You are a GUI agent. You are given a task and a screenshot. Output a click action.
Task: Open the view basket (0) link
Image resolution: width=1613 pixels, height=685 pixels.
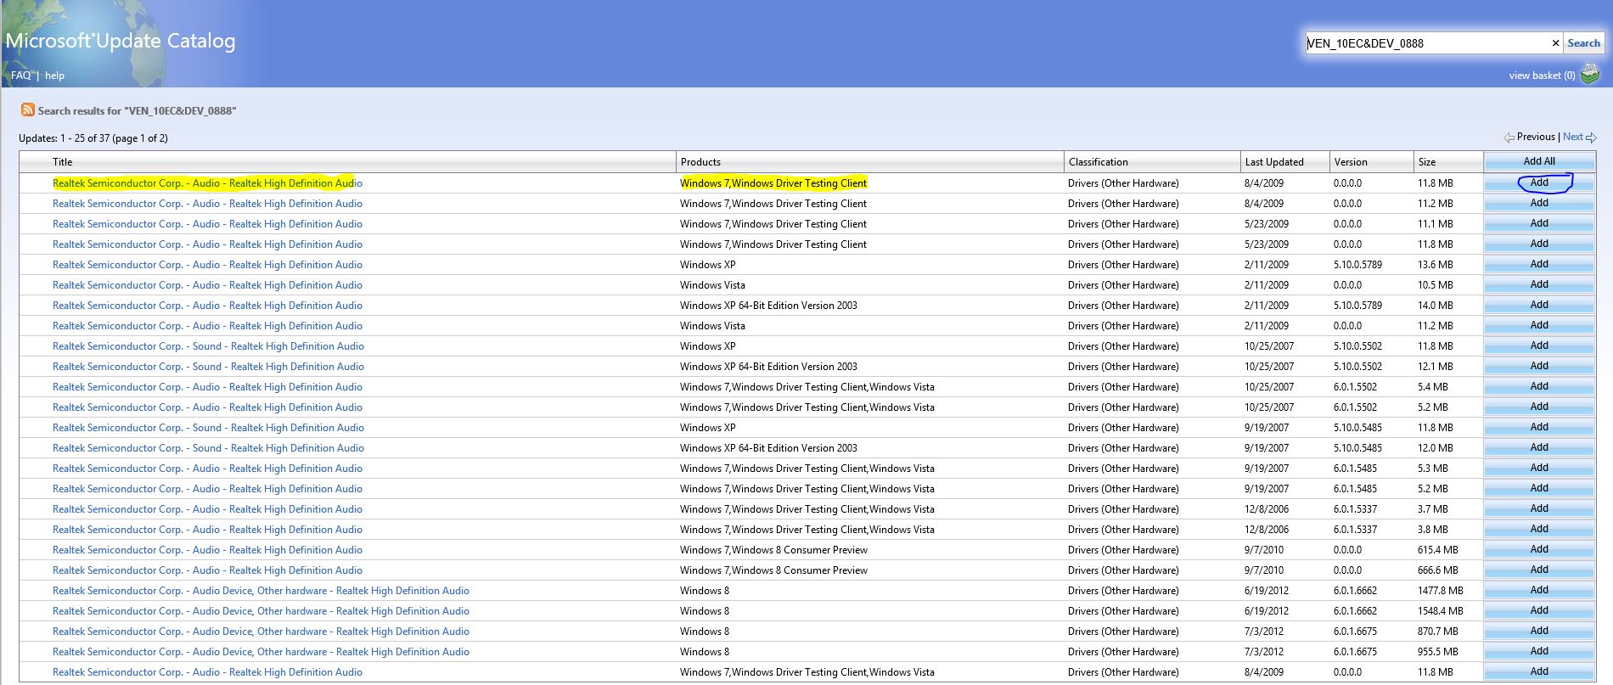(1542, 76)
